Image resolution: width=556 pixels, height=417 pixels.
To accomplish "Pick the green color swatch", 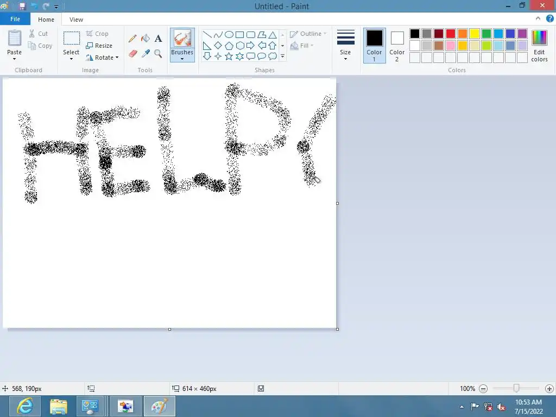I will 486,34.
